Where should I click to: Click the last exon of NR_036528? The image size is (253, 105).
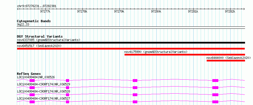(x=215, y=95)
